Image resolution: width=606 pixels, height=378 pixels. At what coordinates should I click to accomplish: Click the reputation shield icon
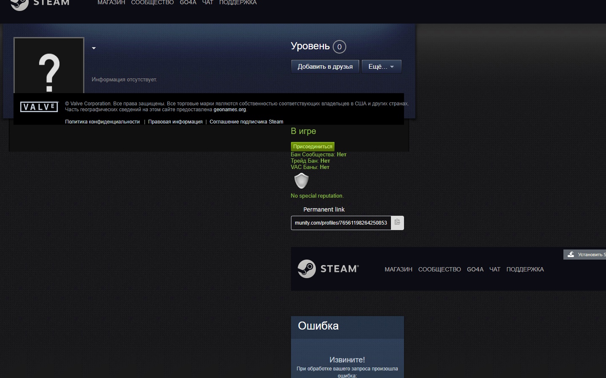[x=301, y=181]
